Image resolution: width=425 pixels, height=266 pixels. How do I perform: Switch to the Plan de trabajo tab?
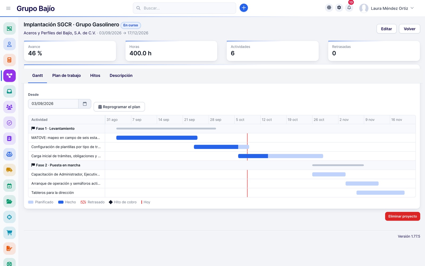(x=66, y=76)
